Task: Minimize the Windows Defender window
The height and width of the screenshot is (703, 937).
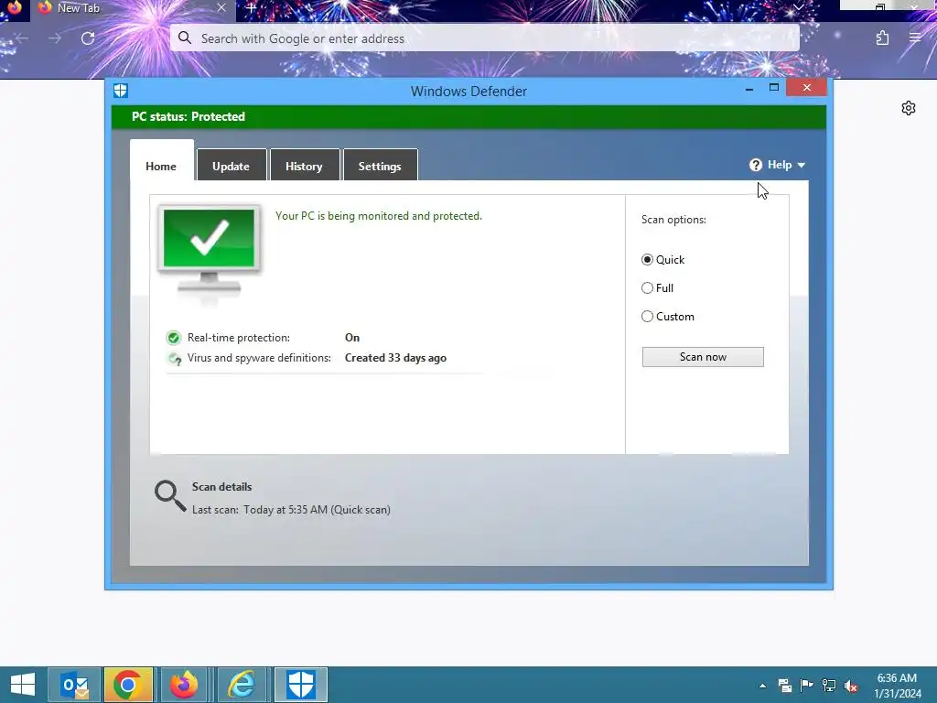Action: [x=749, y=89]
